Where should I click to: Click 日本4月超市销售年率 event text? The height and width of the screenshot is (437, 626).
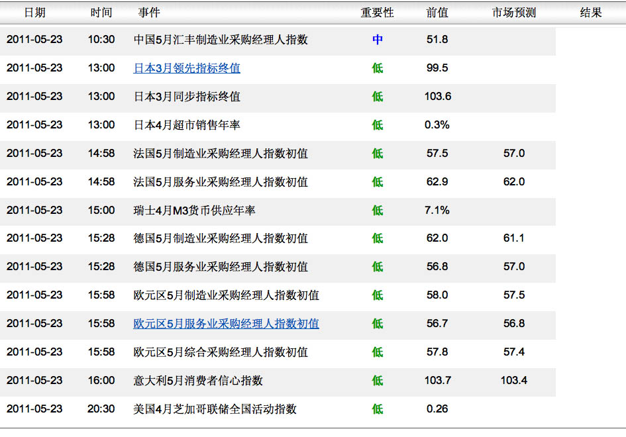(187, 125)
